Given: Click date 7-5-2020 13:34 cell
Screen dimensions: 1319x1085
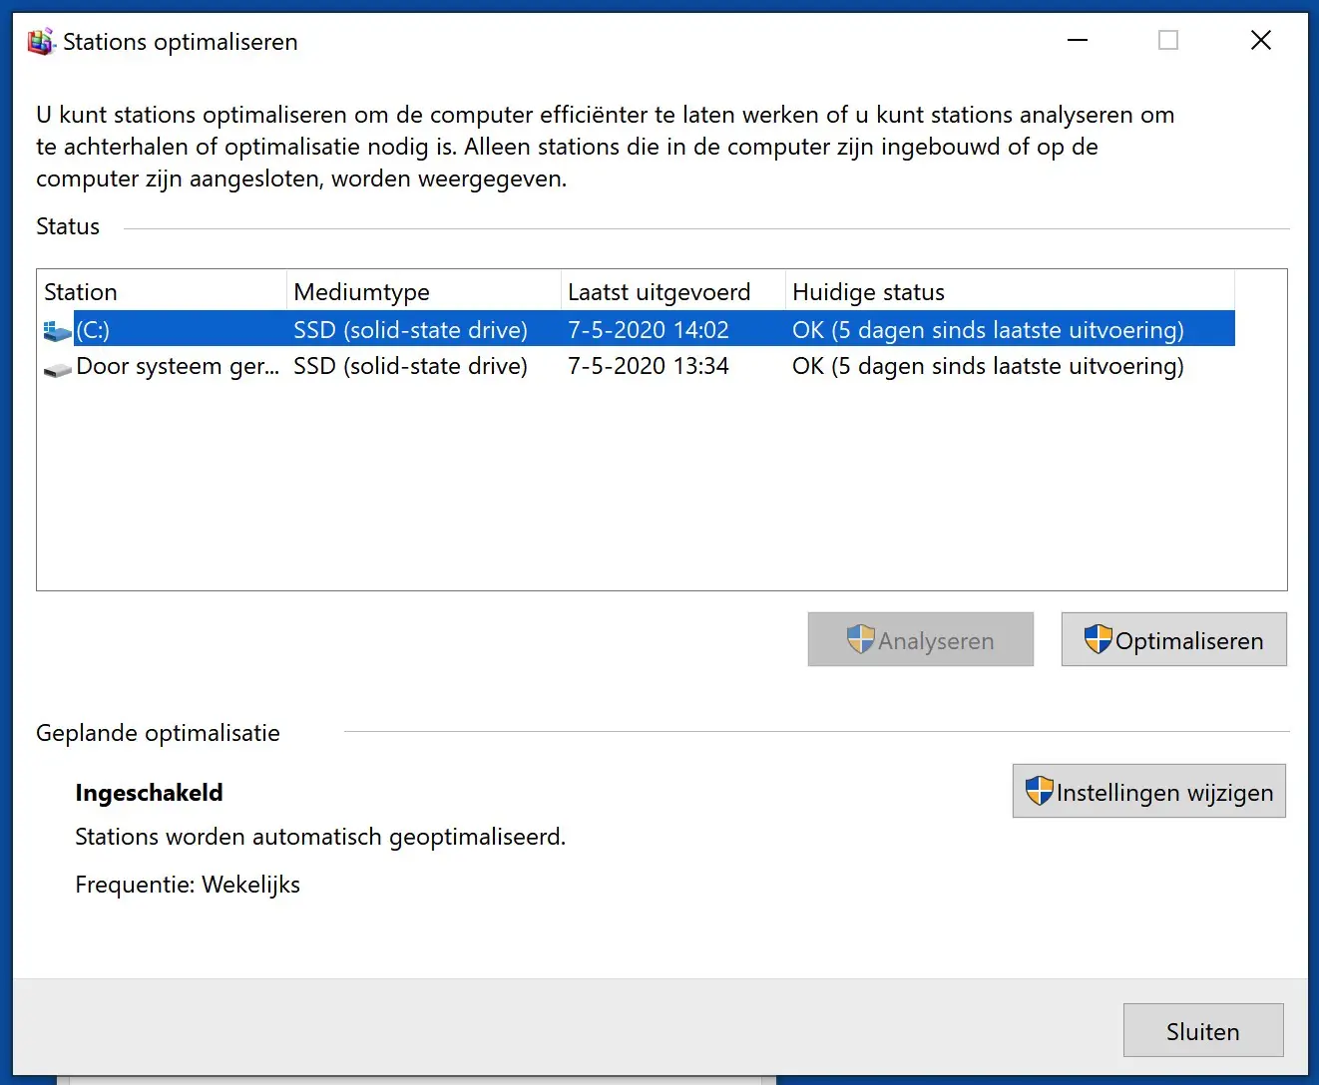Looking at the screenshot, I should (x=649, y=366).
